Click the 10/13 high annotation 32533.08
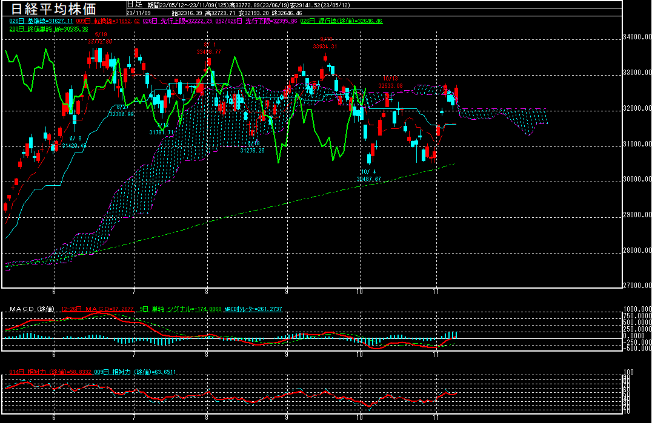Viewport: 652px width, 423px height. [390, 82]
